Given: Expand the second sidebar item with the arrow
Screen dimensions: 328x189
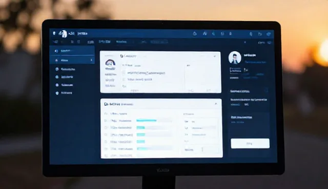Looking at the screenshot, I should point(72,60).
